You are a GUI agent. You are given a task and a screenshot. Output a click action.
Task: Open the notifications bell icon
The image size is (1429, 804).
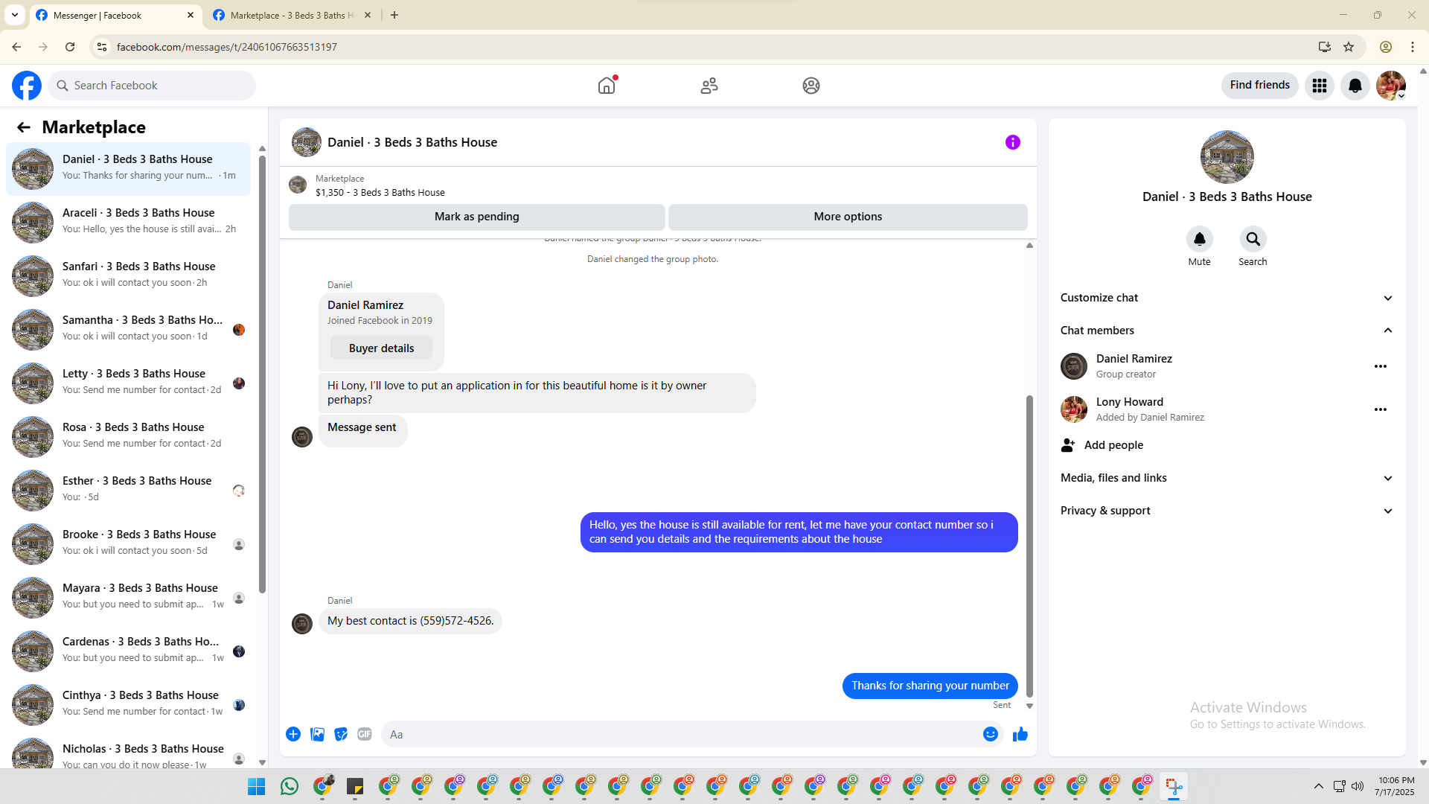coord(1355,86)
